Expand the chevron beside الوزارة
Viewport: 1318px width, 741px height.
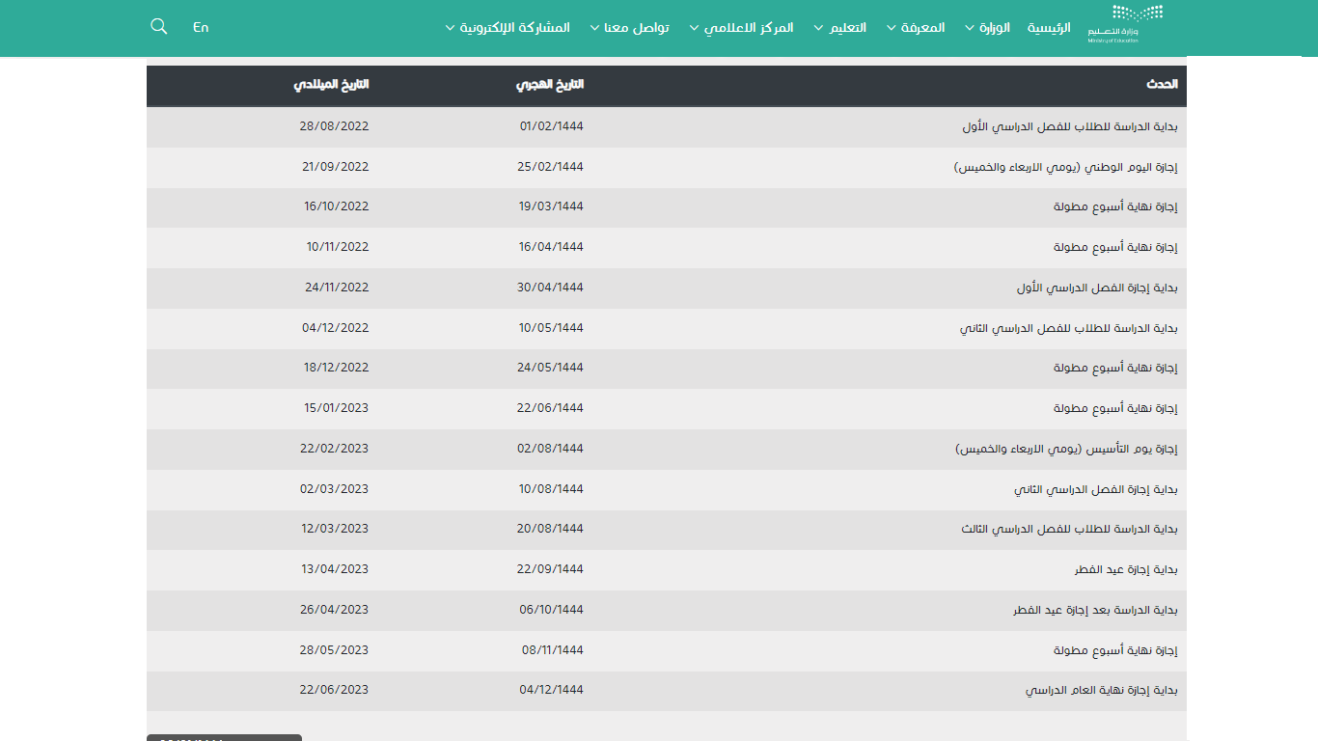tap(969, 28)
